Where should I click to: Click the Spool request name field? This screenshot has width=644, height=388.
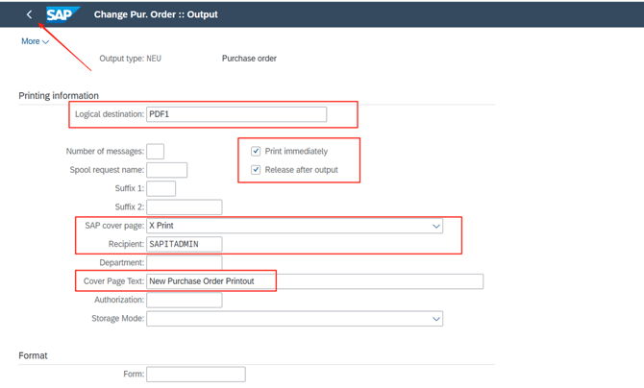[166, 170]
